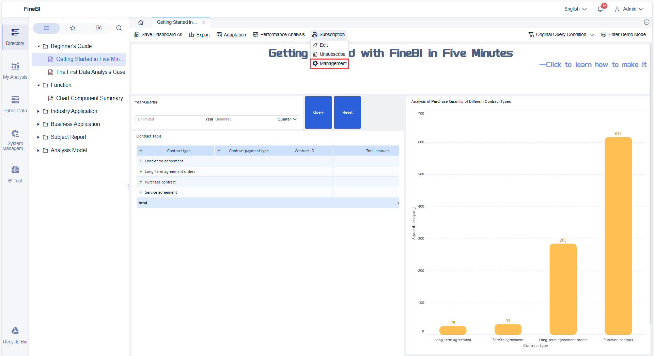Toggle the Subscription menu
This screenshot has height=356, width=654.
328,34
